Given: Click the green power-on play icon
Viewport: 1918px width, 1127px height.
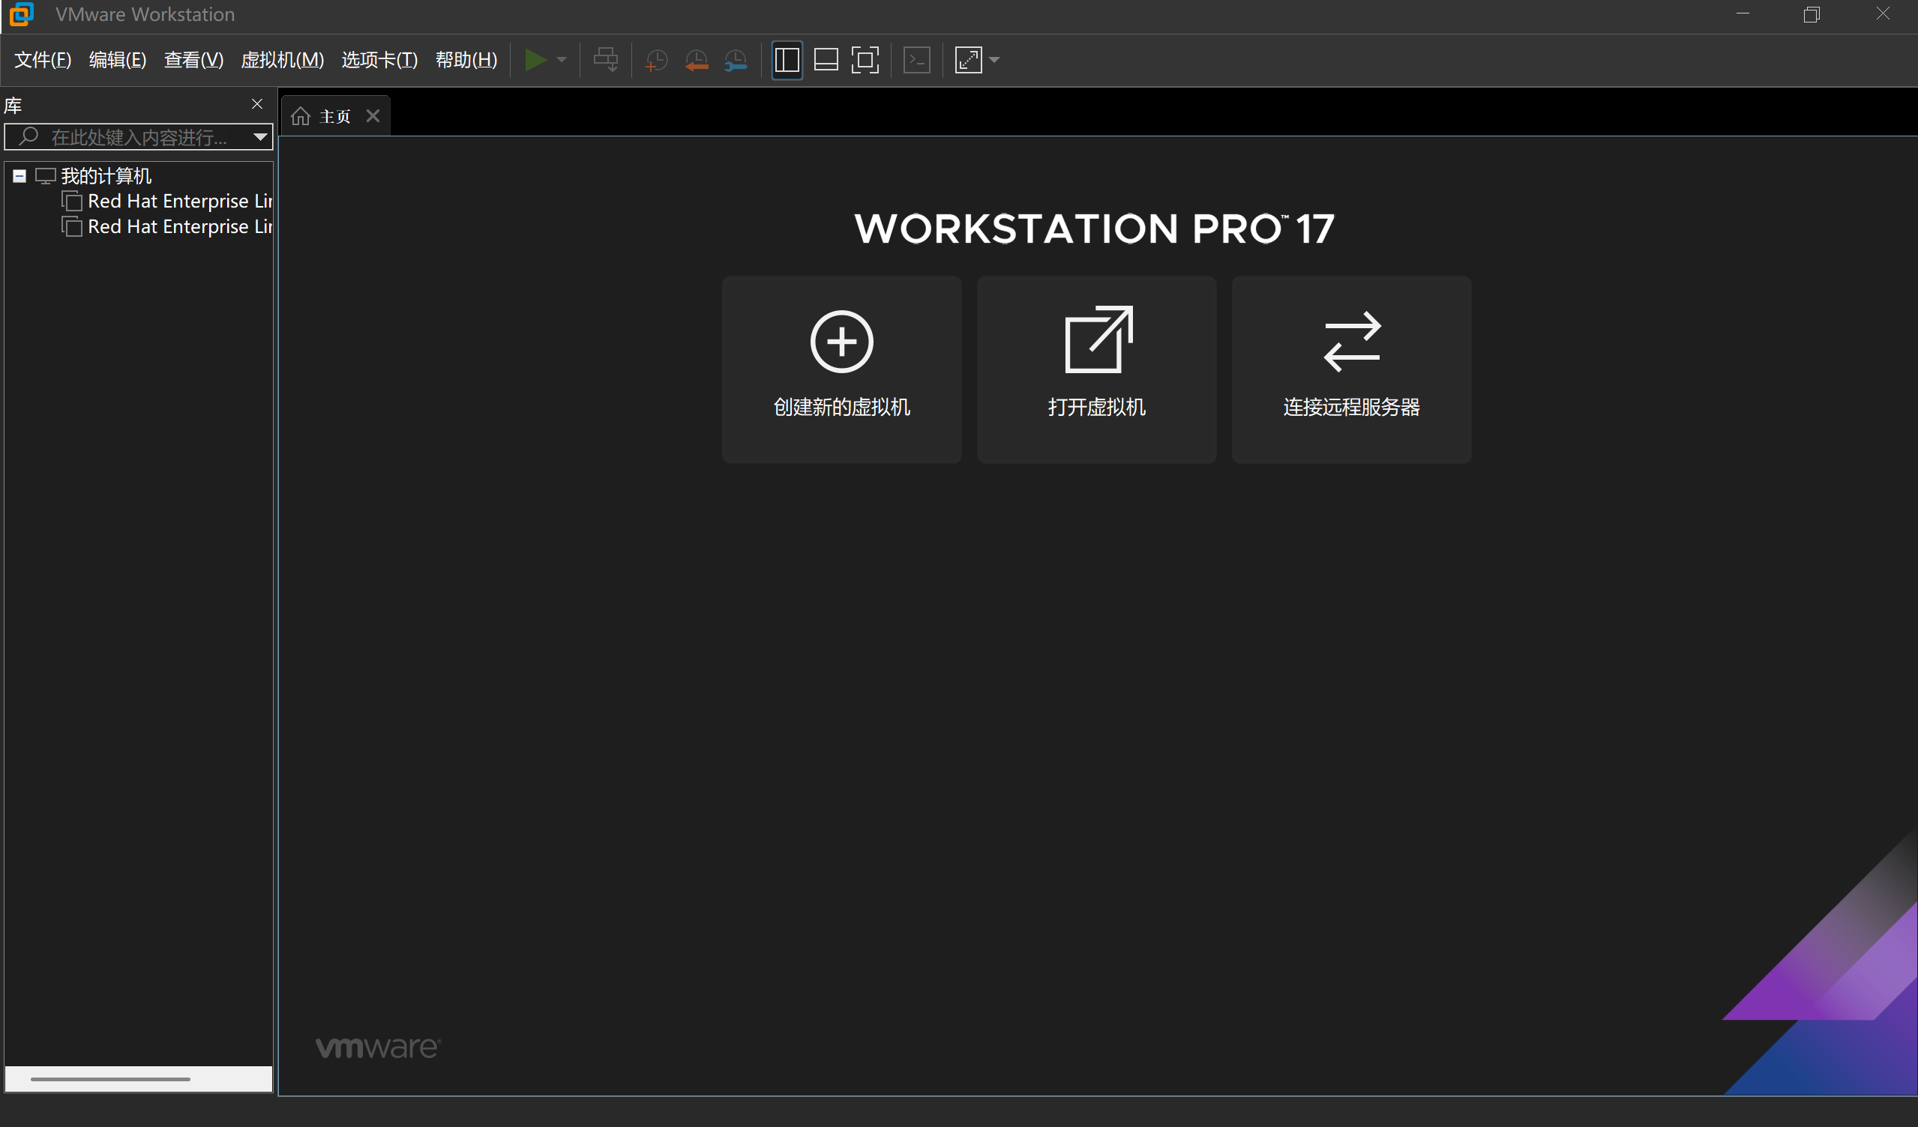Looking at the screenshot, I should click(535, 59).
